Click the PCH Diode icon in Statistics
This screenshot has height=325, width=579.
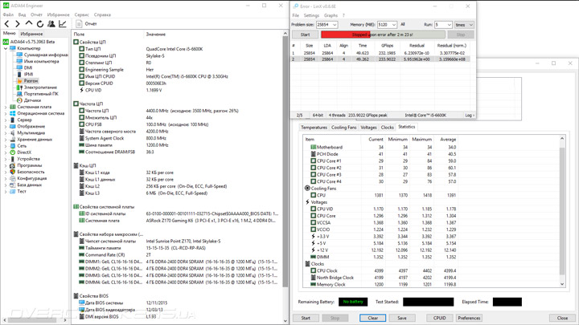pyautogui.click(x=313, y=154)
